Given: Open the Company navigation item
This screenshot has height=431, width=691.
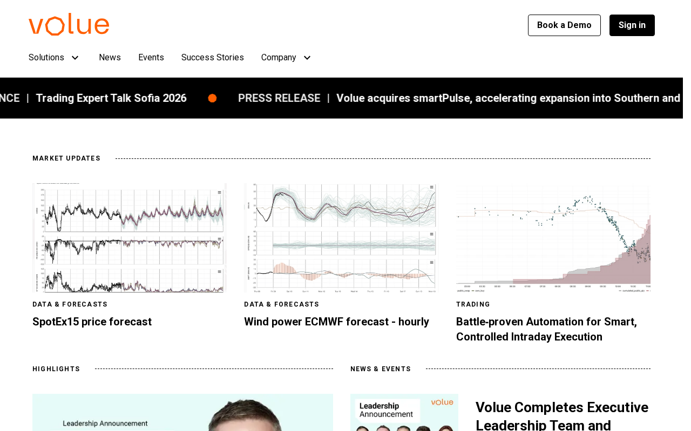Looking at the screenshot, I should [x=279, y=58].
